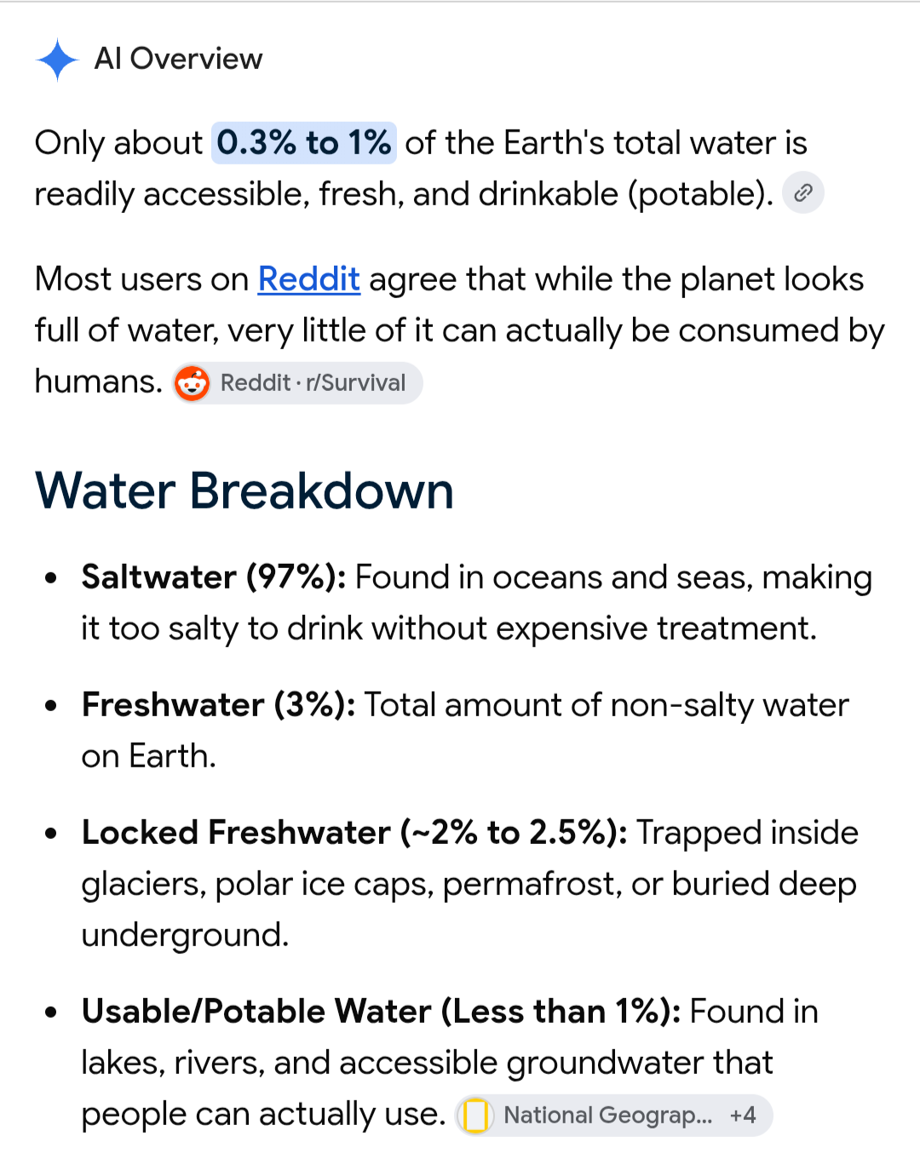920x1165 pixels.
Task: Select the "Water Breakdown" section heading
Action: click(x=244, y=491)
